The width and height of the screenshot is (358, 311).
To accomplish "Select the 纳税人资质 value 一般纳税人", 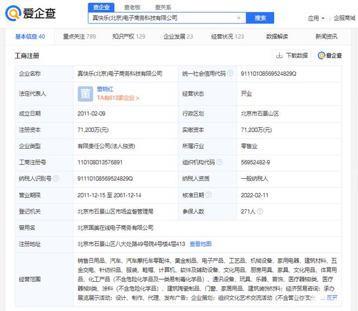I will [x=255, y=179].
